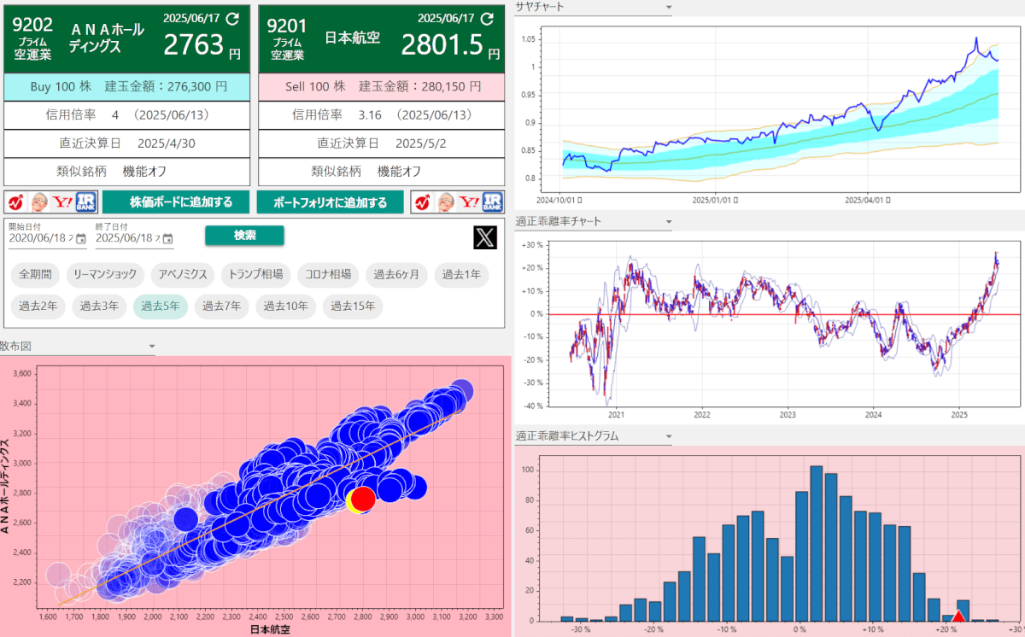
Task: Select the 過去10年 period chip
Action: pos(285,307)
